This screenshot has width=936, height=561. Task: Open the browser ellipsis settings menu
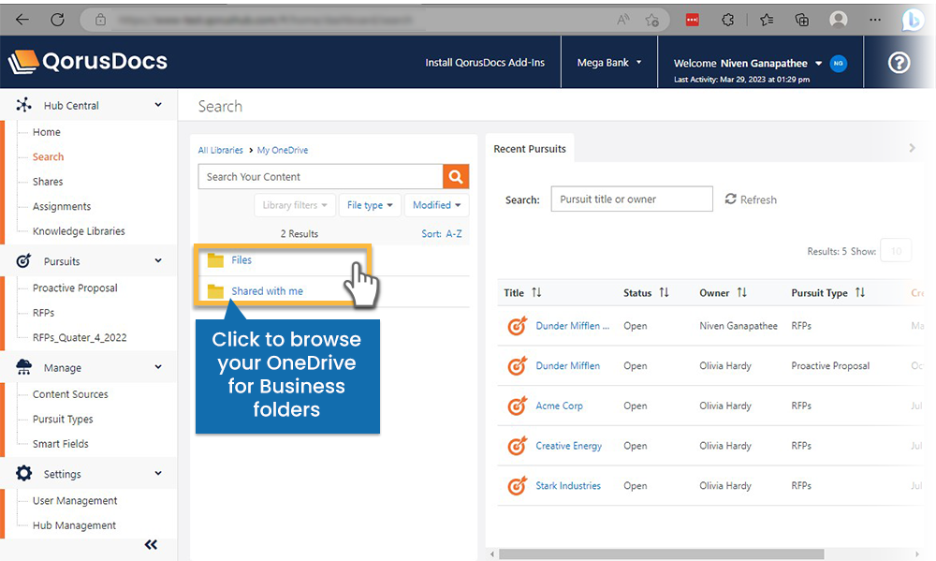click(875, 20)
